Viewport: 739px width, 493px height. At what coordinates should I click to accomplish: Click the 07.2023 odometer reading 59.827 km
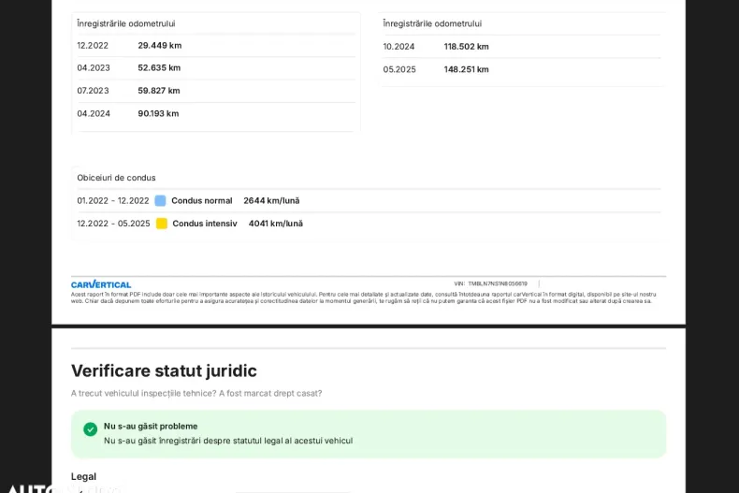coord(159,91)
